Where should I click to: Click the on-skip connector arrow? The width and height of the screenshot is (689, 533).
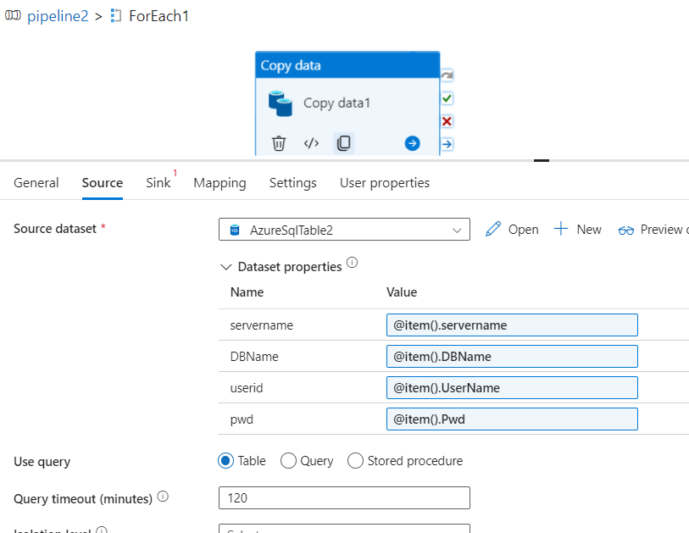click(447, 75)
